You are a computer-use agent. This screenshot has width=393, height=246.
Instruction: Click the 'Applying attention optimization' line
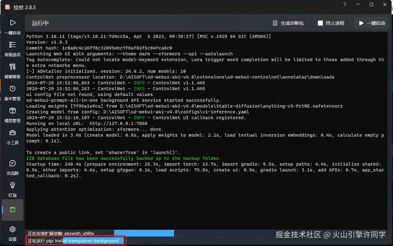coord(95,129)
